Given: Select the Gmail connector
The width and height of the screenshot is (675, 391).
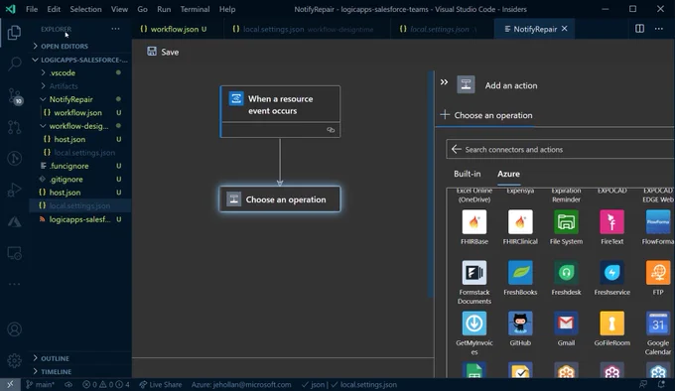Looking at the screenshot, I should (x=566, y=329).
